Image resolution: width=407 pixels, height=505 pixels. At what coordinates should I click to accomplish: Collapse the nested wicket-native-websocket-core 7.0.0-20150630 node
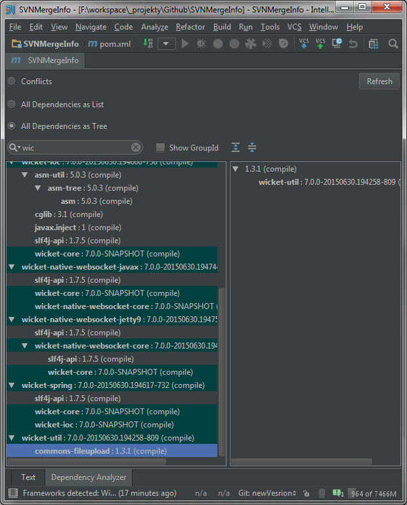[25, 346]
